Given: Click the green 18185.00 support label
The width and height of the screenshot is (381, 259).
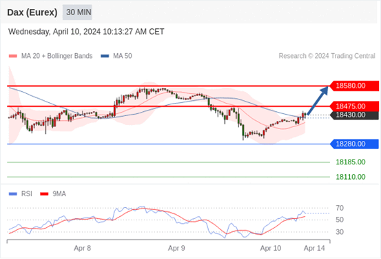Looking at the screenshot, I should click(351, 162).
